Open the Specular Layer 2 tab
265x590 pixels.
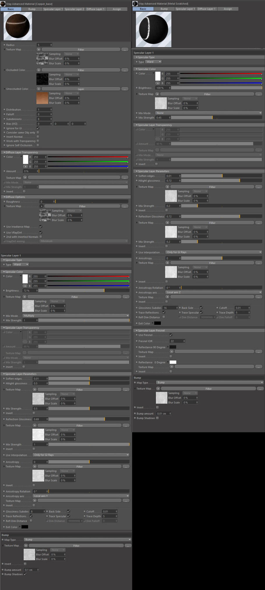[x=74, y=9]
